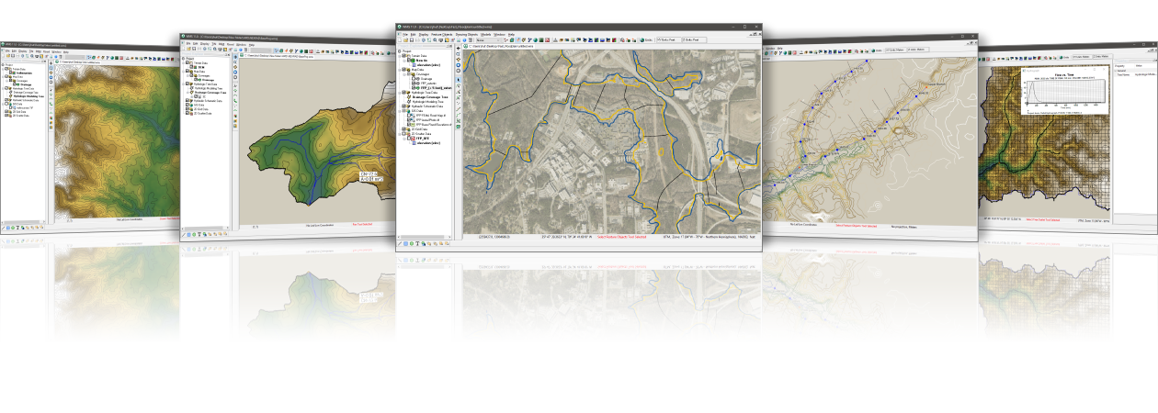Open the Edit menu in center WMS window
Screen dimensions: 1158x413
click(x=413, y=35)
